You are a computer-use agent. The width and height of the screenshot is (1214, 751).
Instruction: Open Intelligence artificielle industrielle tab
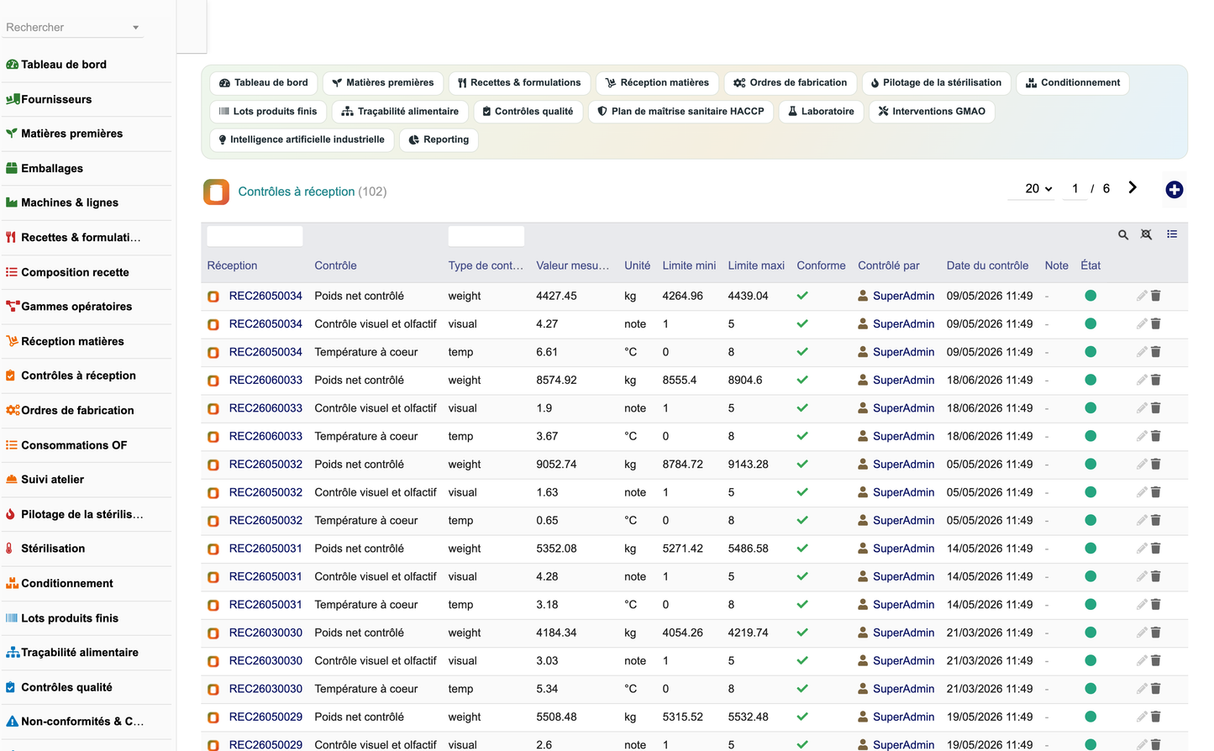click(x=302, y=140)
